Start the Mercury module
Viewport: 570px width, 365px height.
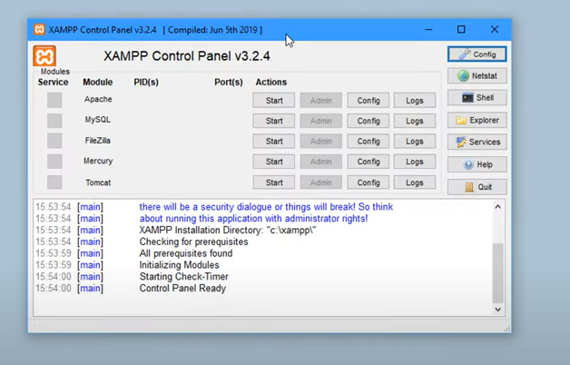point(274,162)
